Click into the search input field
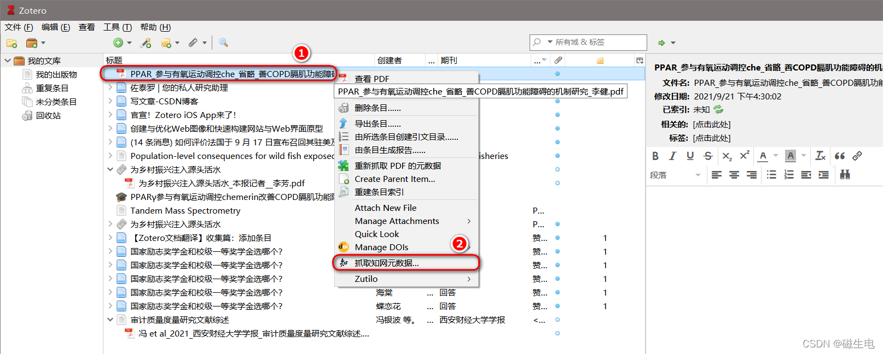 (x=599, y=42)
